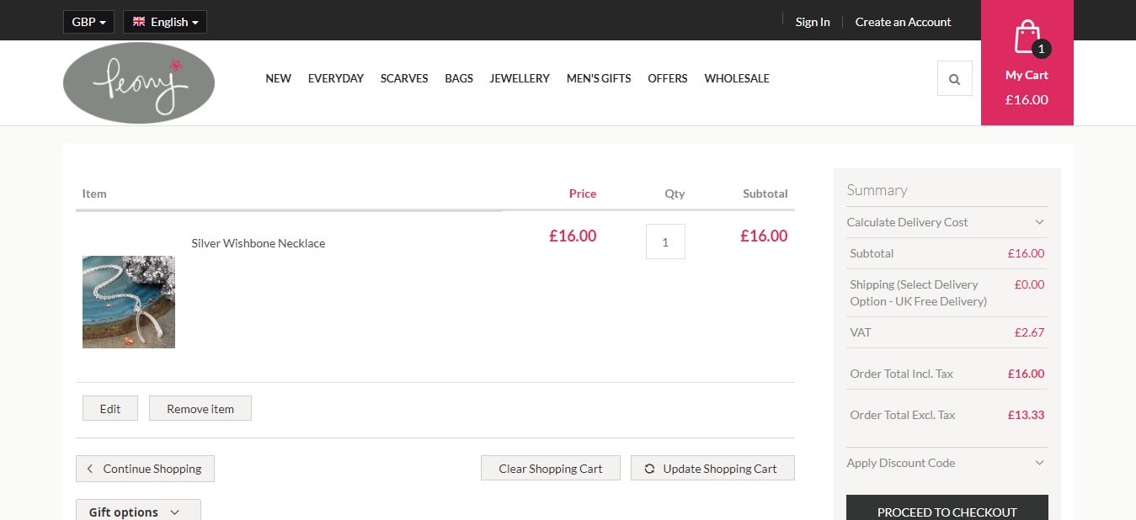Go back via Continue Shopping button
The height and width of the screenshot is (520, 1136).
click(145, 469)
